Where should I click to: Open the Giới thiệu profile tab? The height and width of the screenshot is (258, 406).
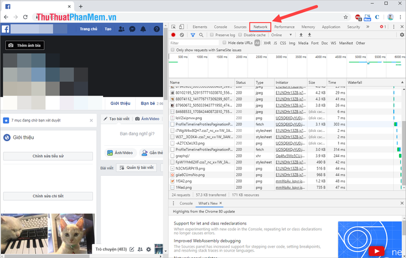tap(120, 104)
